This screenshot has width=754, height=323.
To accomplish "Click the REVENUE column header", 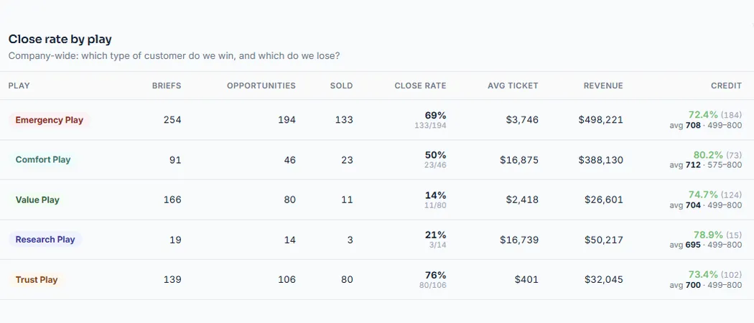I will (603, 85).
